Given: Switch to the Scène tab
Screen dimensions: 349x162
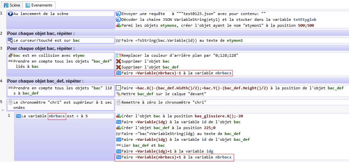Looking at the screenshot, I should 12,5.
